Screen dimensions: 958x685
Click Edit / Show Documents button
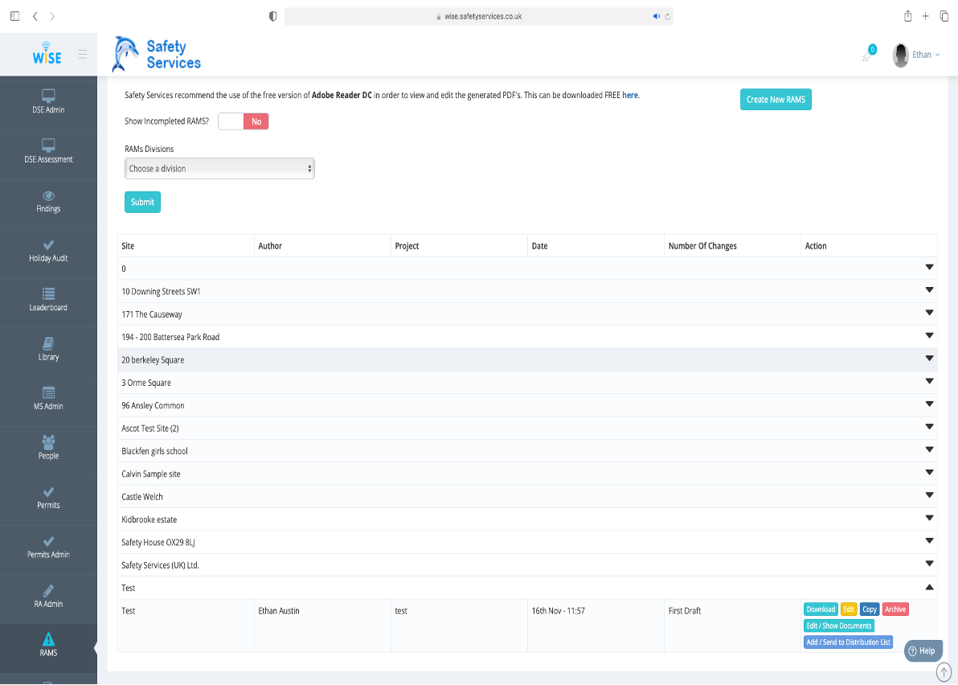click(839, 626)
